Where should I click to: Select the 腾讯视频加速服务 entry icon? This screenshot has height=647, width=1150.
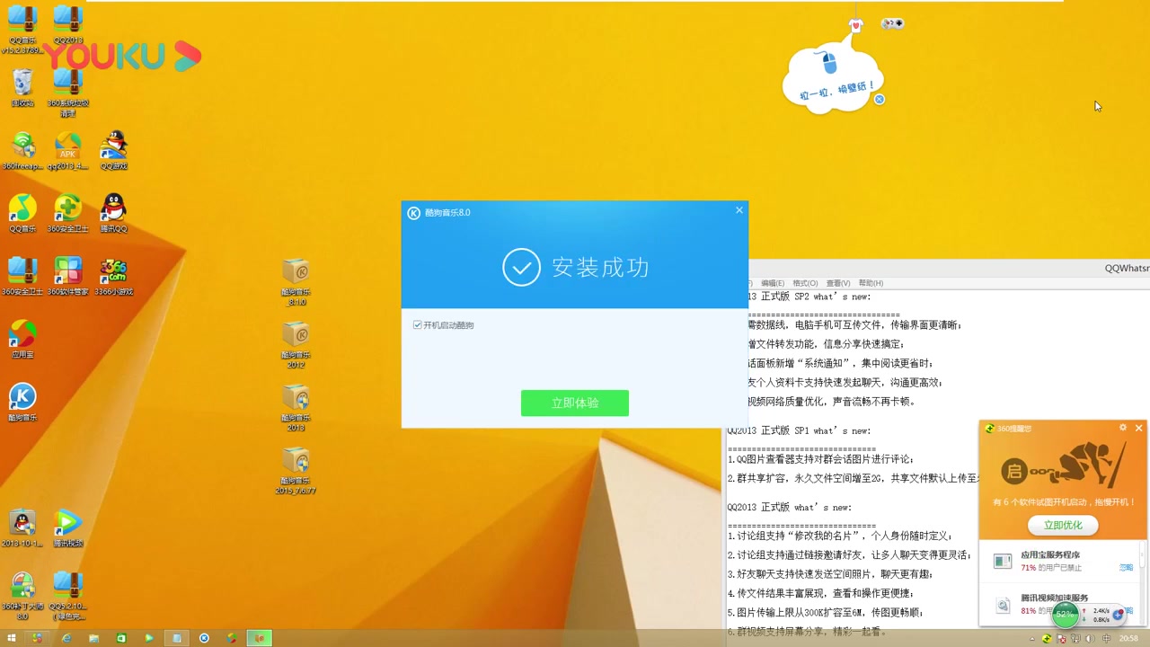pos(1003,606)
